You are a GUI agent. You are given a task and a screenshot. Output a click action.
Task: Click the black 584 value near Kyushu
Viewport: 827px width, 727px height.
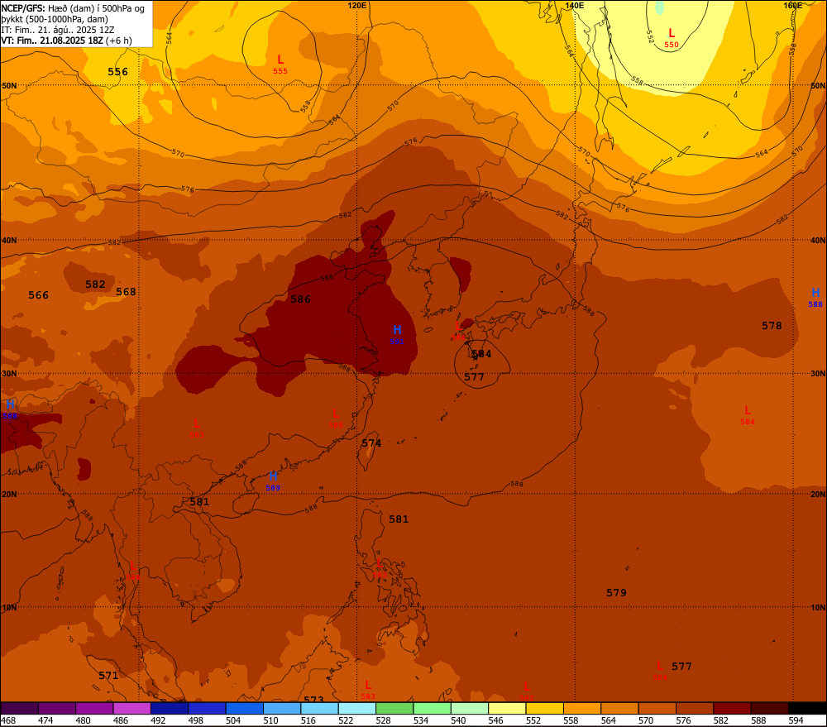(x=481, y=354)
